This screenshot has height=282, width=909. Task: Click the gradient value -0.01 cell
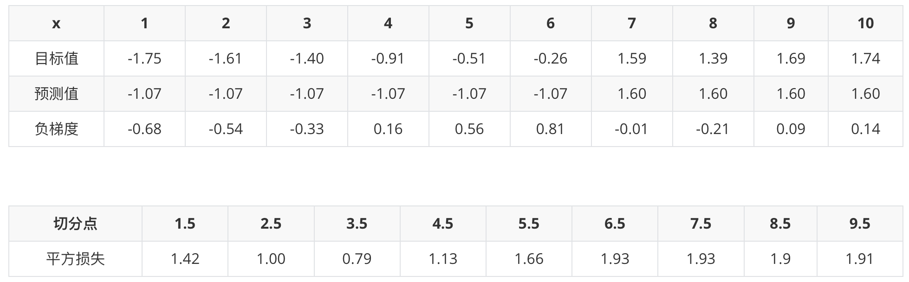[631, 129]
